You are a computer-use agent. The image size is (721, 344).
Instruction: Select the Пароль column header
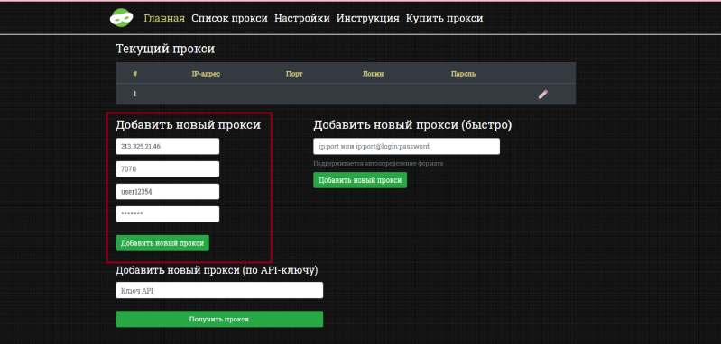(464, 74)
